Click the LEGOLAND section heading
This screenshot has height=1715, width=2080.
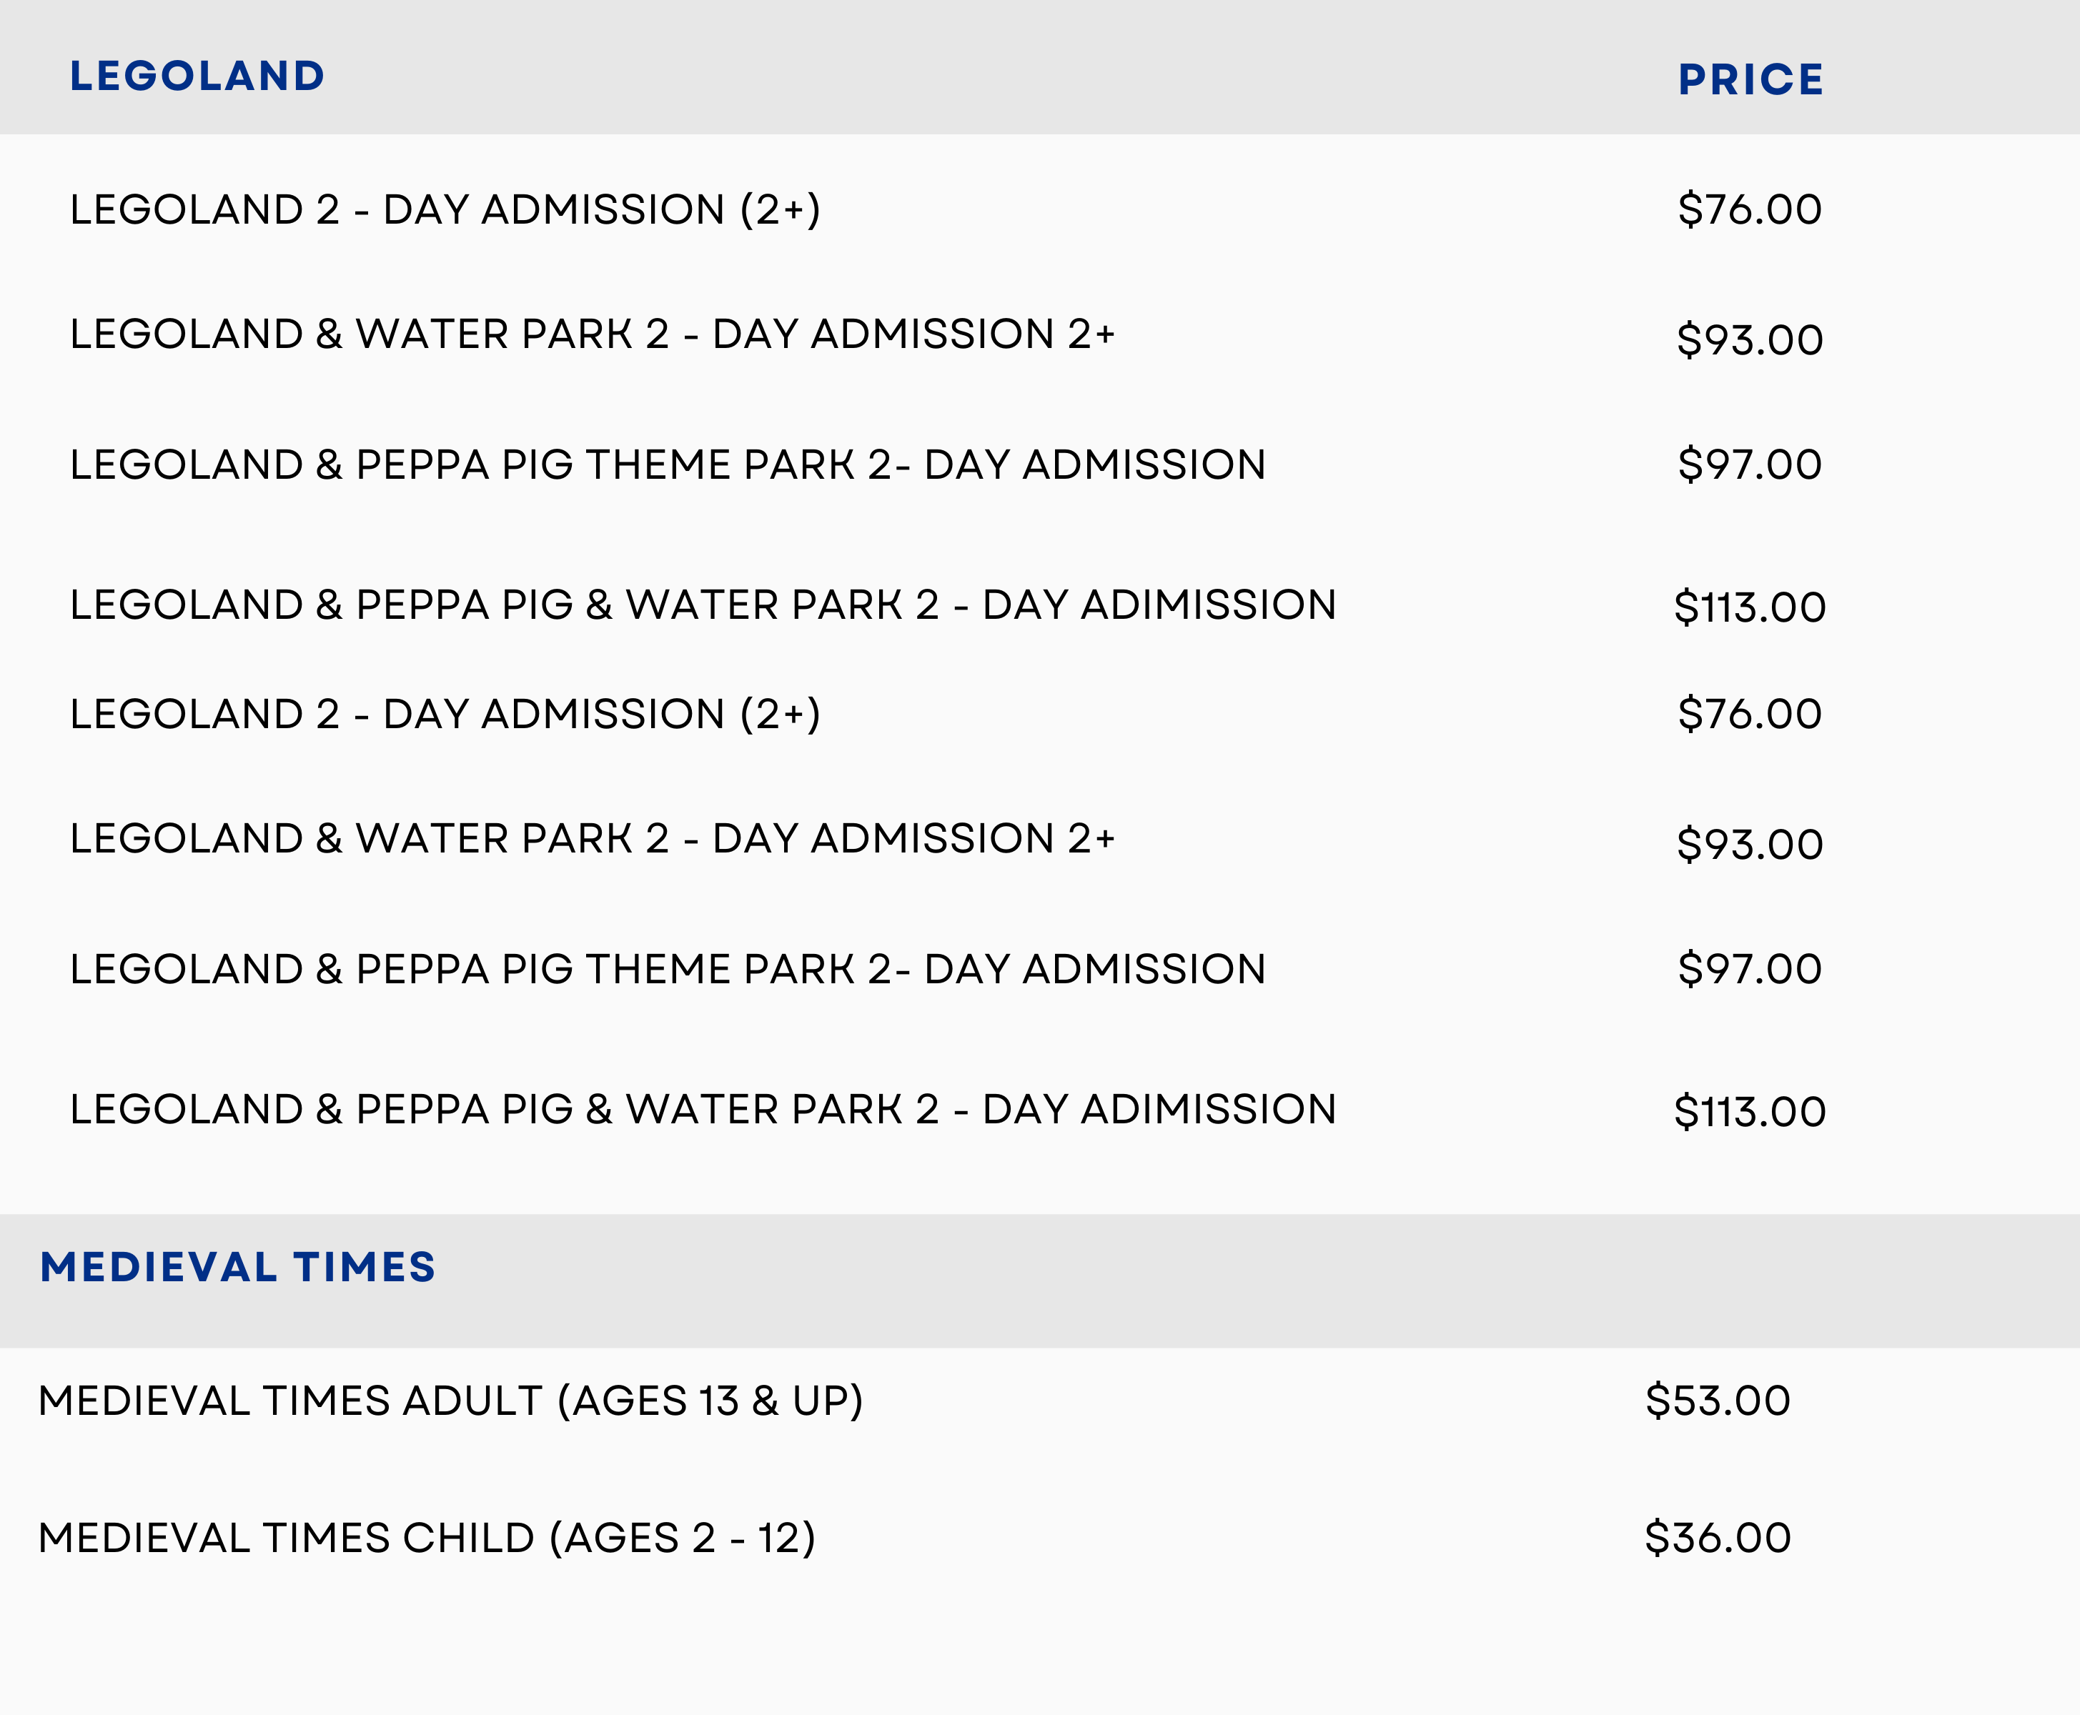(197, 76)
